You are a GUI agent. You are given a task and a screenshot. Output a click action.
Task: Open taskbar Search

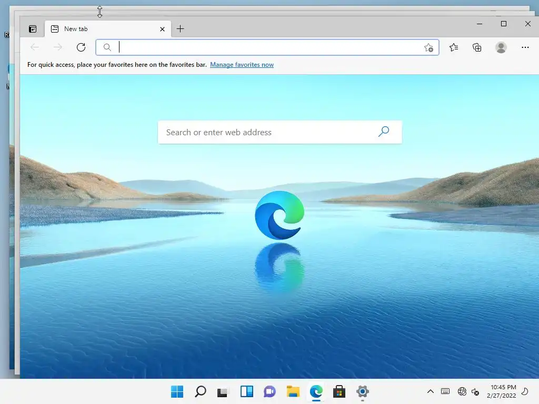click(x=201, y=391)
